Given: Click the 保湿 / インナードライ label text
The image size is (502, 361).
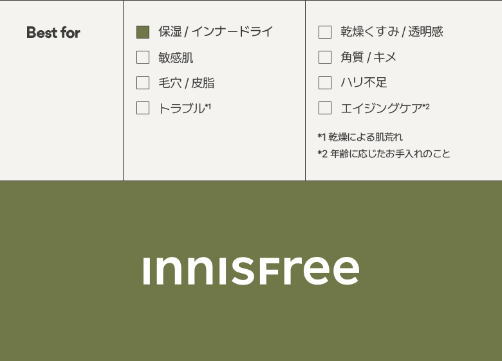Looking at the screenshot, I should tap(216, 31).
